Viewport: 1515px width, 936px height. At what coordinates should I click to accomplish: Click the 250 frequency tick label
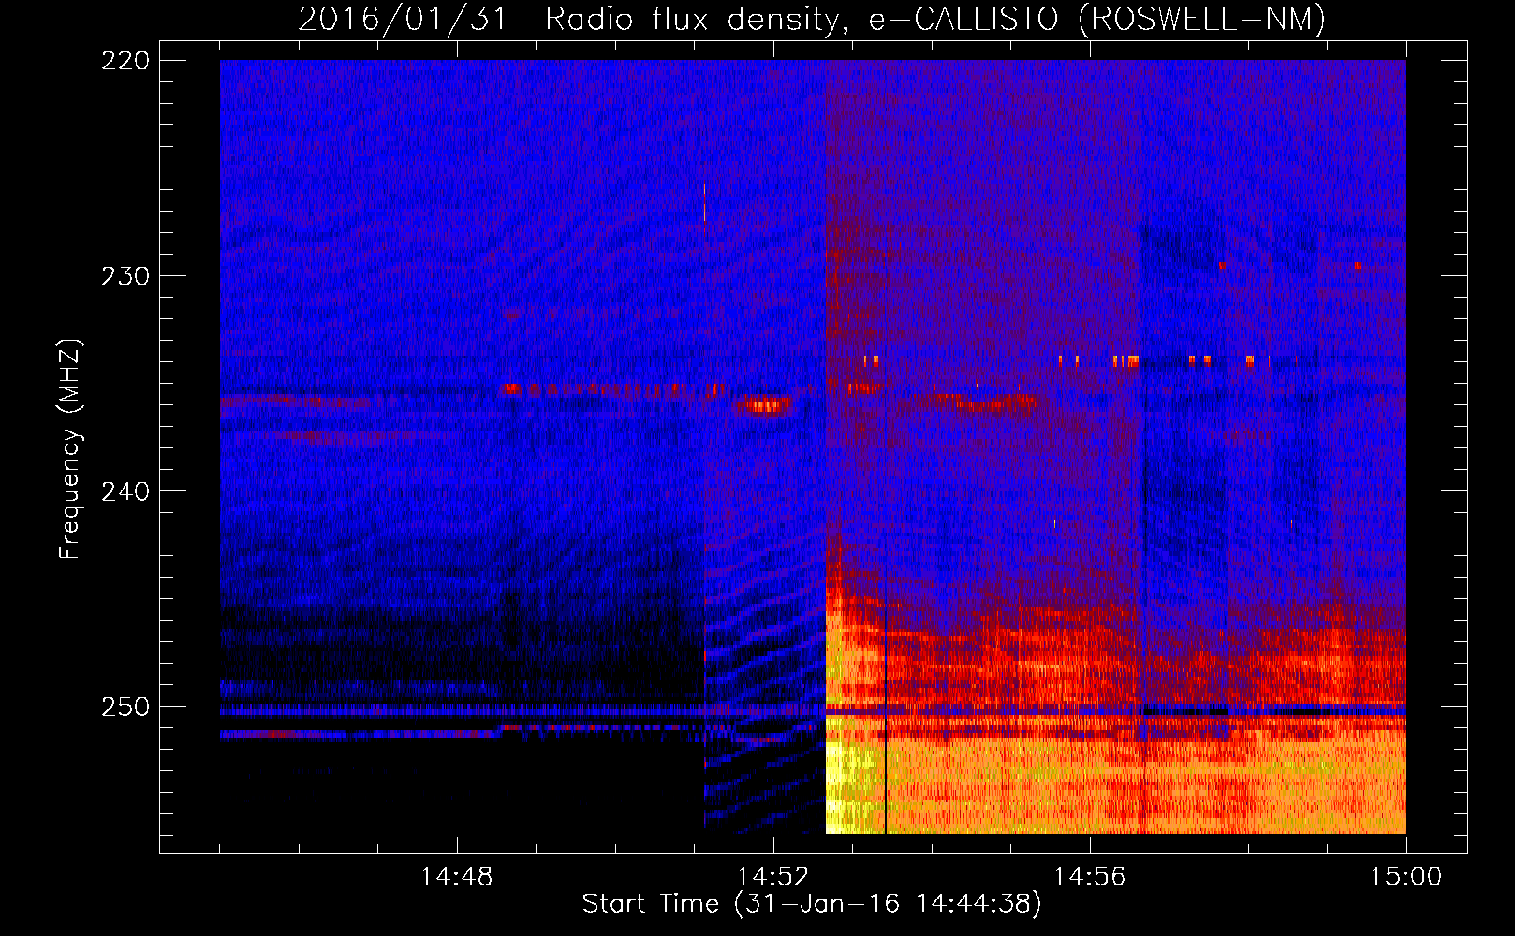(125, 707)
